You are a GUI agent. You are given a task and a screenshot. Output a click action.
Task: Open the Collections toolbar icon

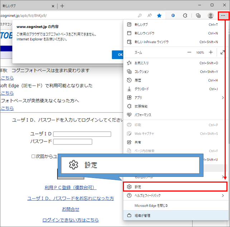coord(198,15)
